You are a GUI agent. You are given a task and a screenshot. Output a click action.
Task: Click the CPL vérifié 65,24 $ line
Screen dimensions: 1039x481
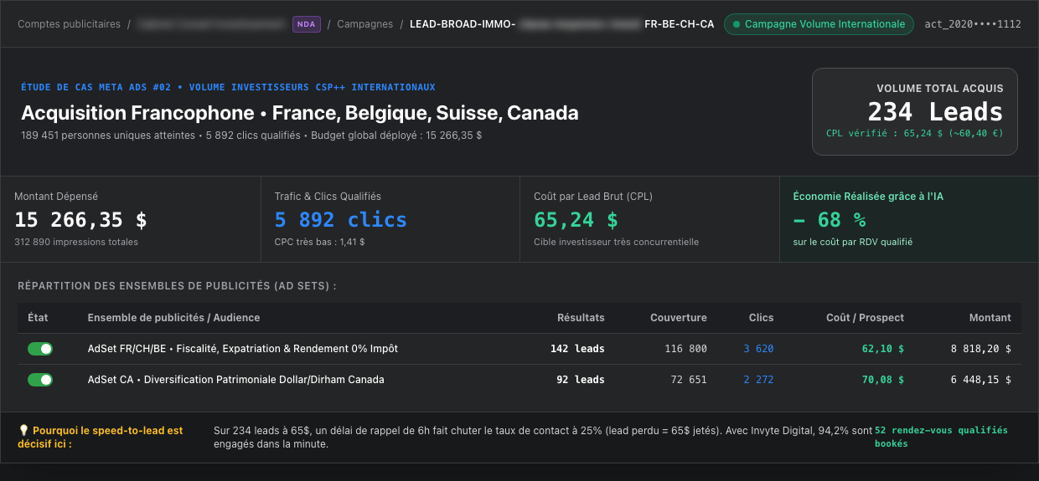914,133
